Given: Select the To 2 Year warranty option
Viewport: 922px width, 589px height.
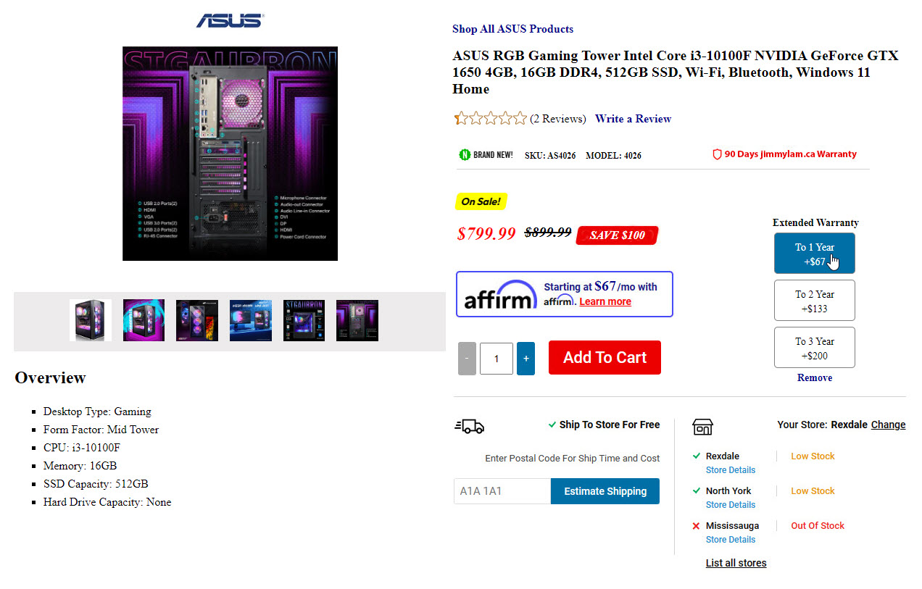Looking at the screenshot, I should pyautogui.click(x=815, y=301).
